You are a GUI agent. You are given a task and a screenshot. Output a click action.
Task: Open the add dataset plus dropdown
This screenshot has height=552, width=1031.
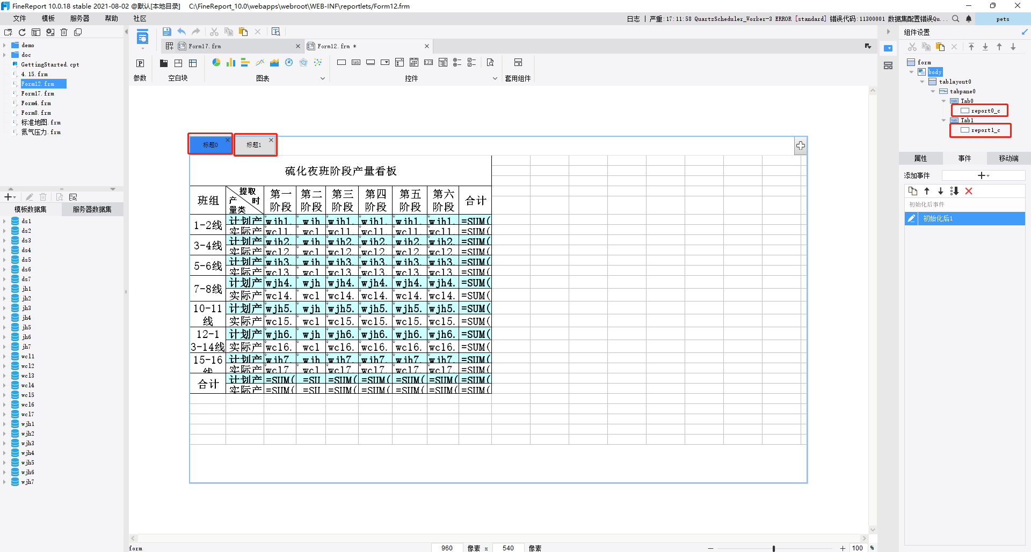tap(10, 197)
